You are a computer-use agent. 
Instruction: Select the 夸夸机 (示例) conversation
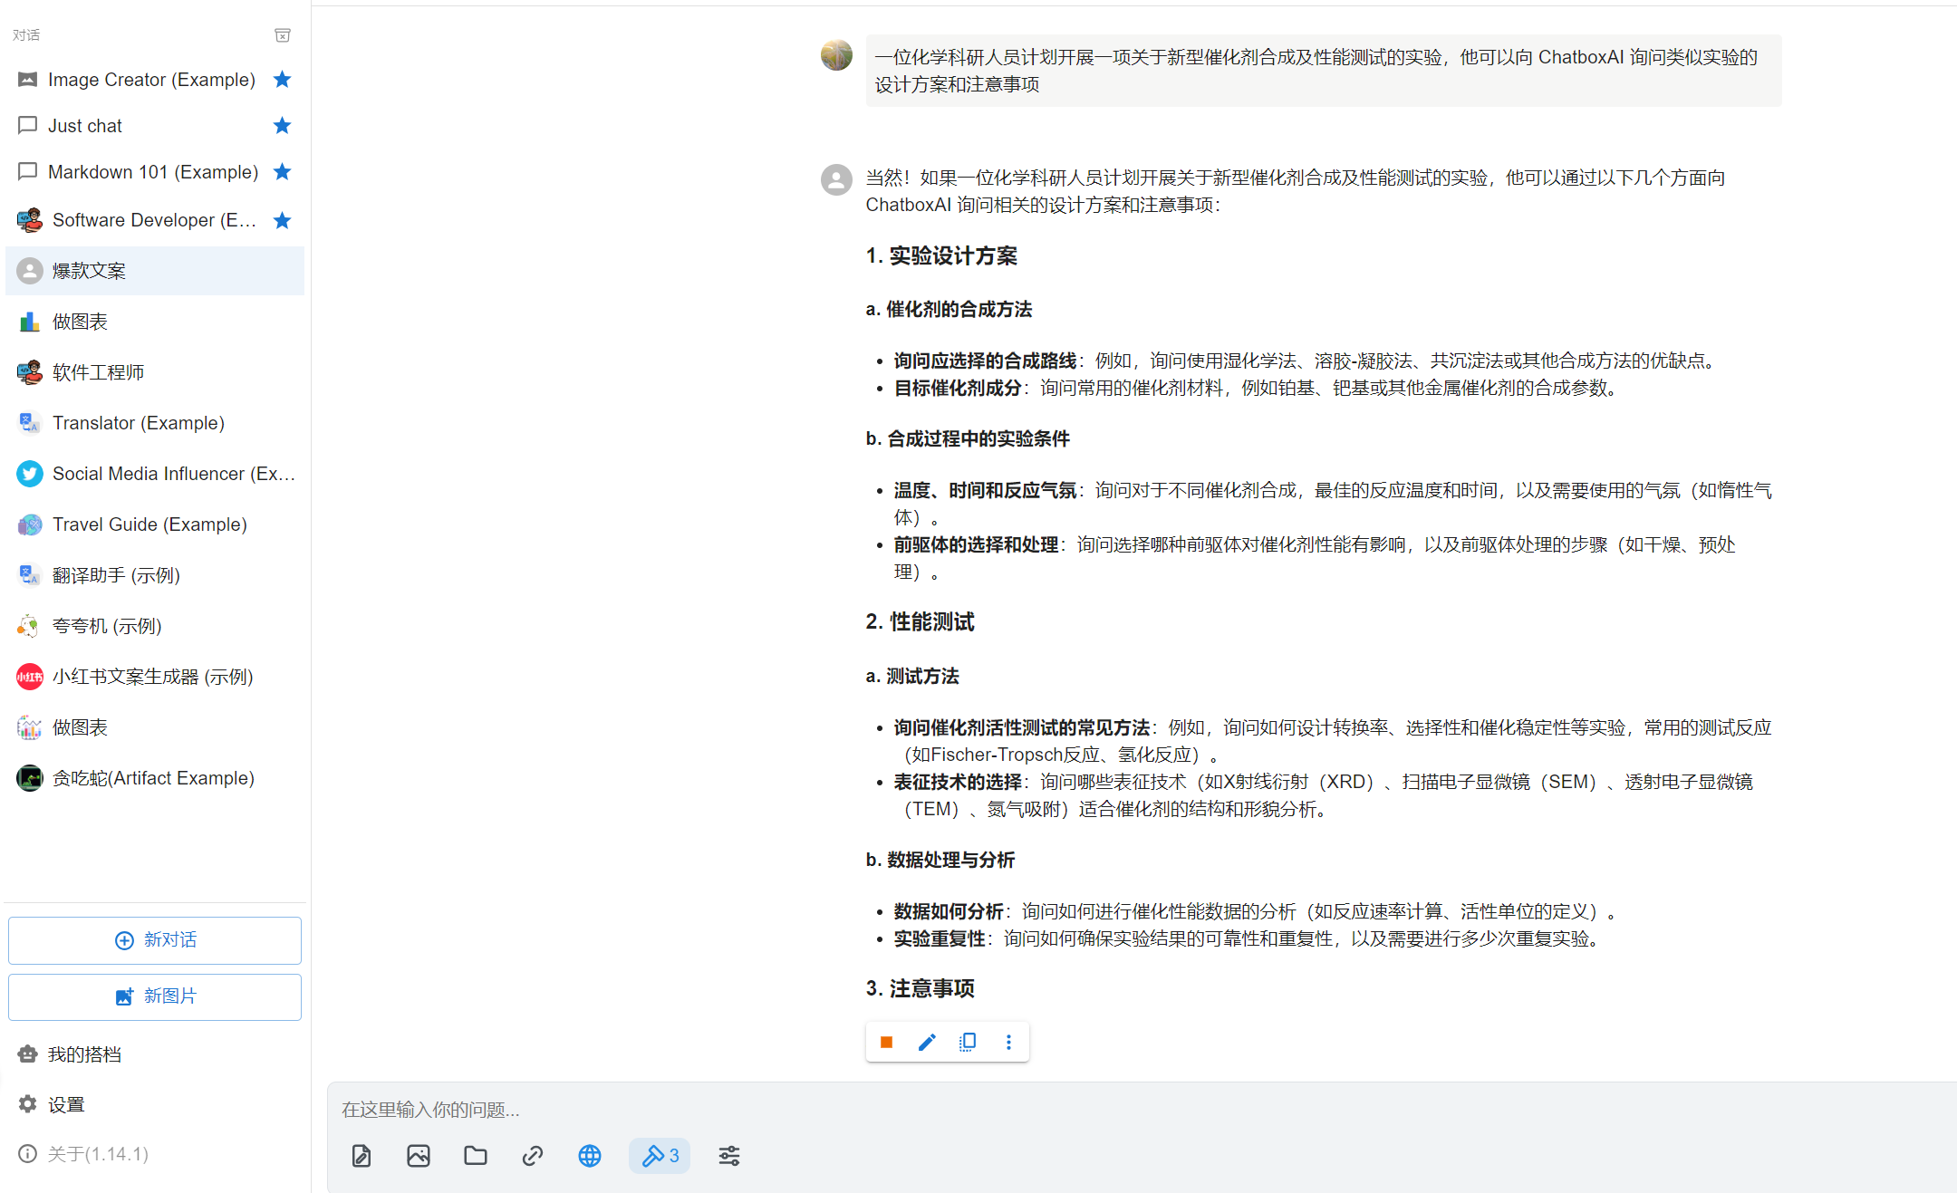coord(107,626)
